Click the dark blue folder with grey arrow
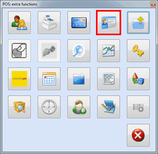Screen dimensions: 158x154 pos(79,79)
